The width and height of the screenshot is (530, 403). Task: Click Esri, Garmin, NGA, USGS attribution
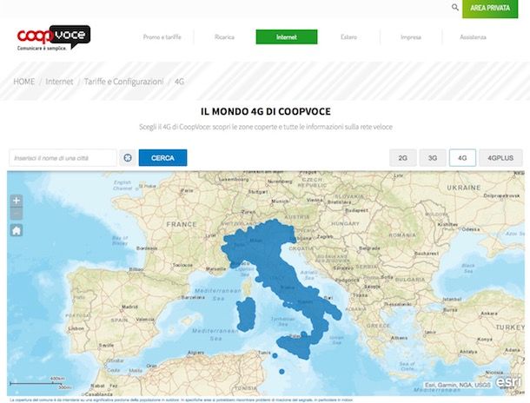(457, 385)
